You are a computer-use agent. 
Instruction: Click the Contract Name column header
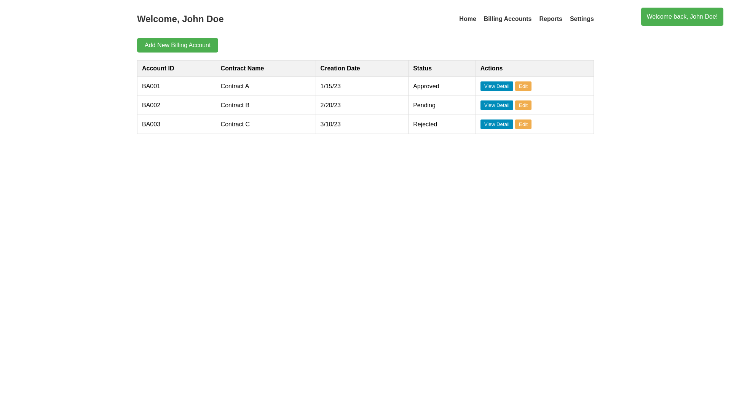point(242,68)
